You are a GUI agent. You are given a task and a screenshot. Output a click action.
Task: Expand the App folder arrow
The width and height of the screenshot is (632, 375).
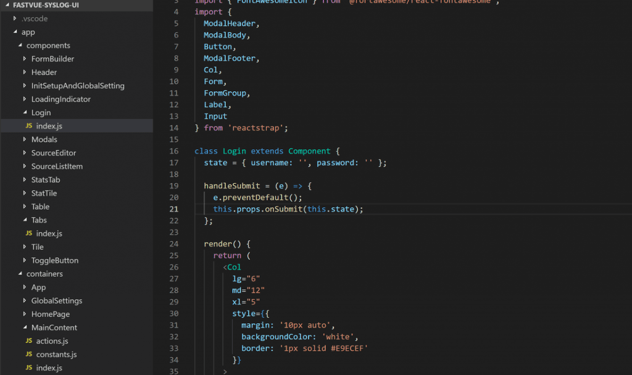click(25, 287)
